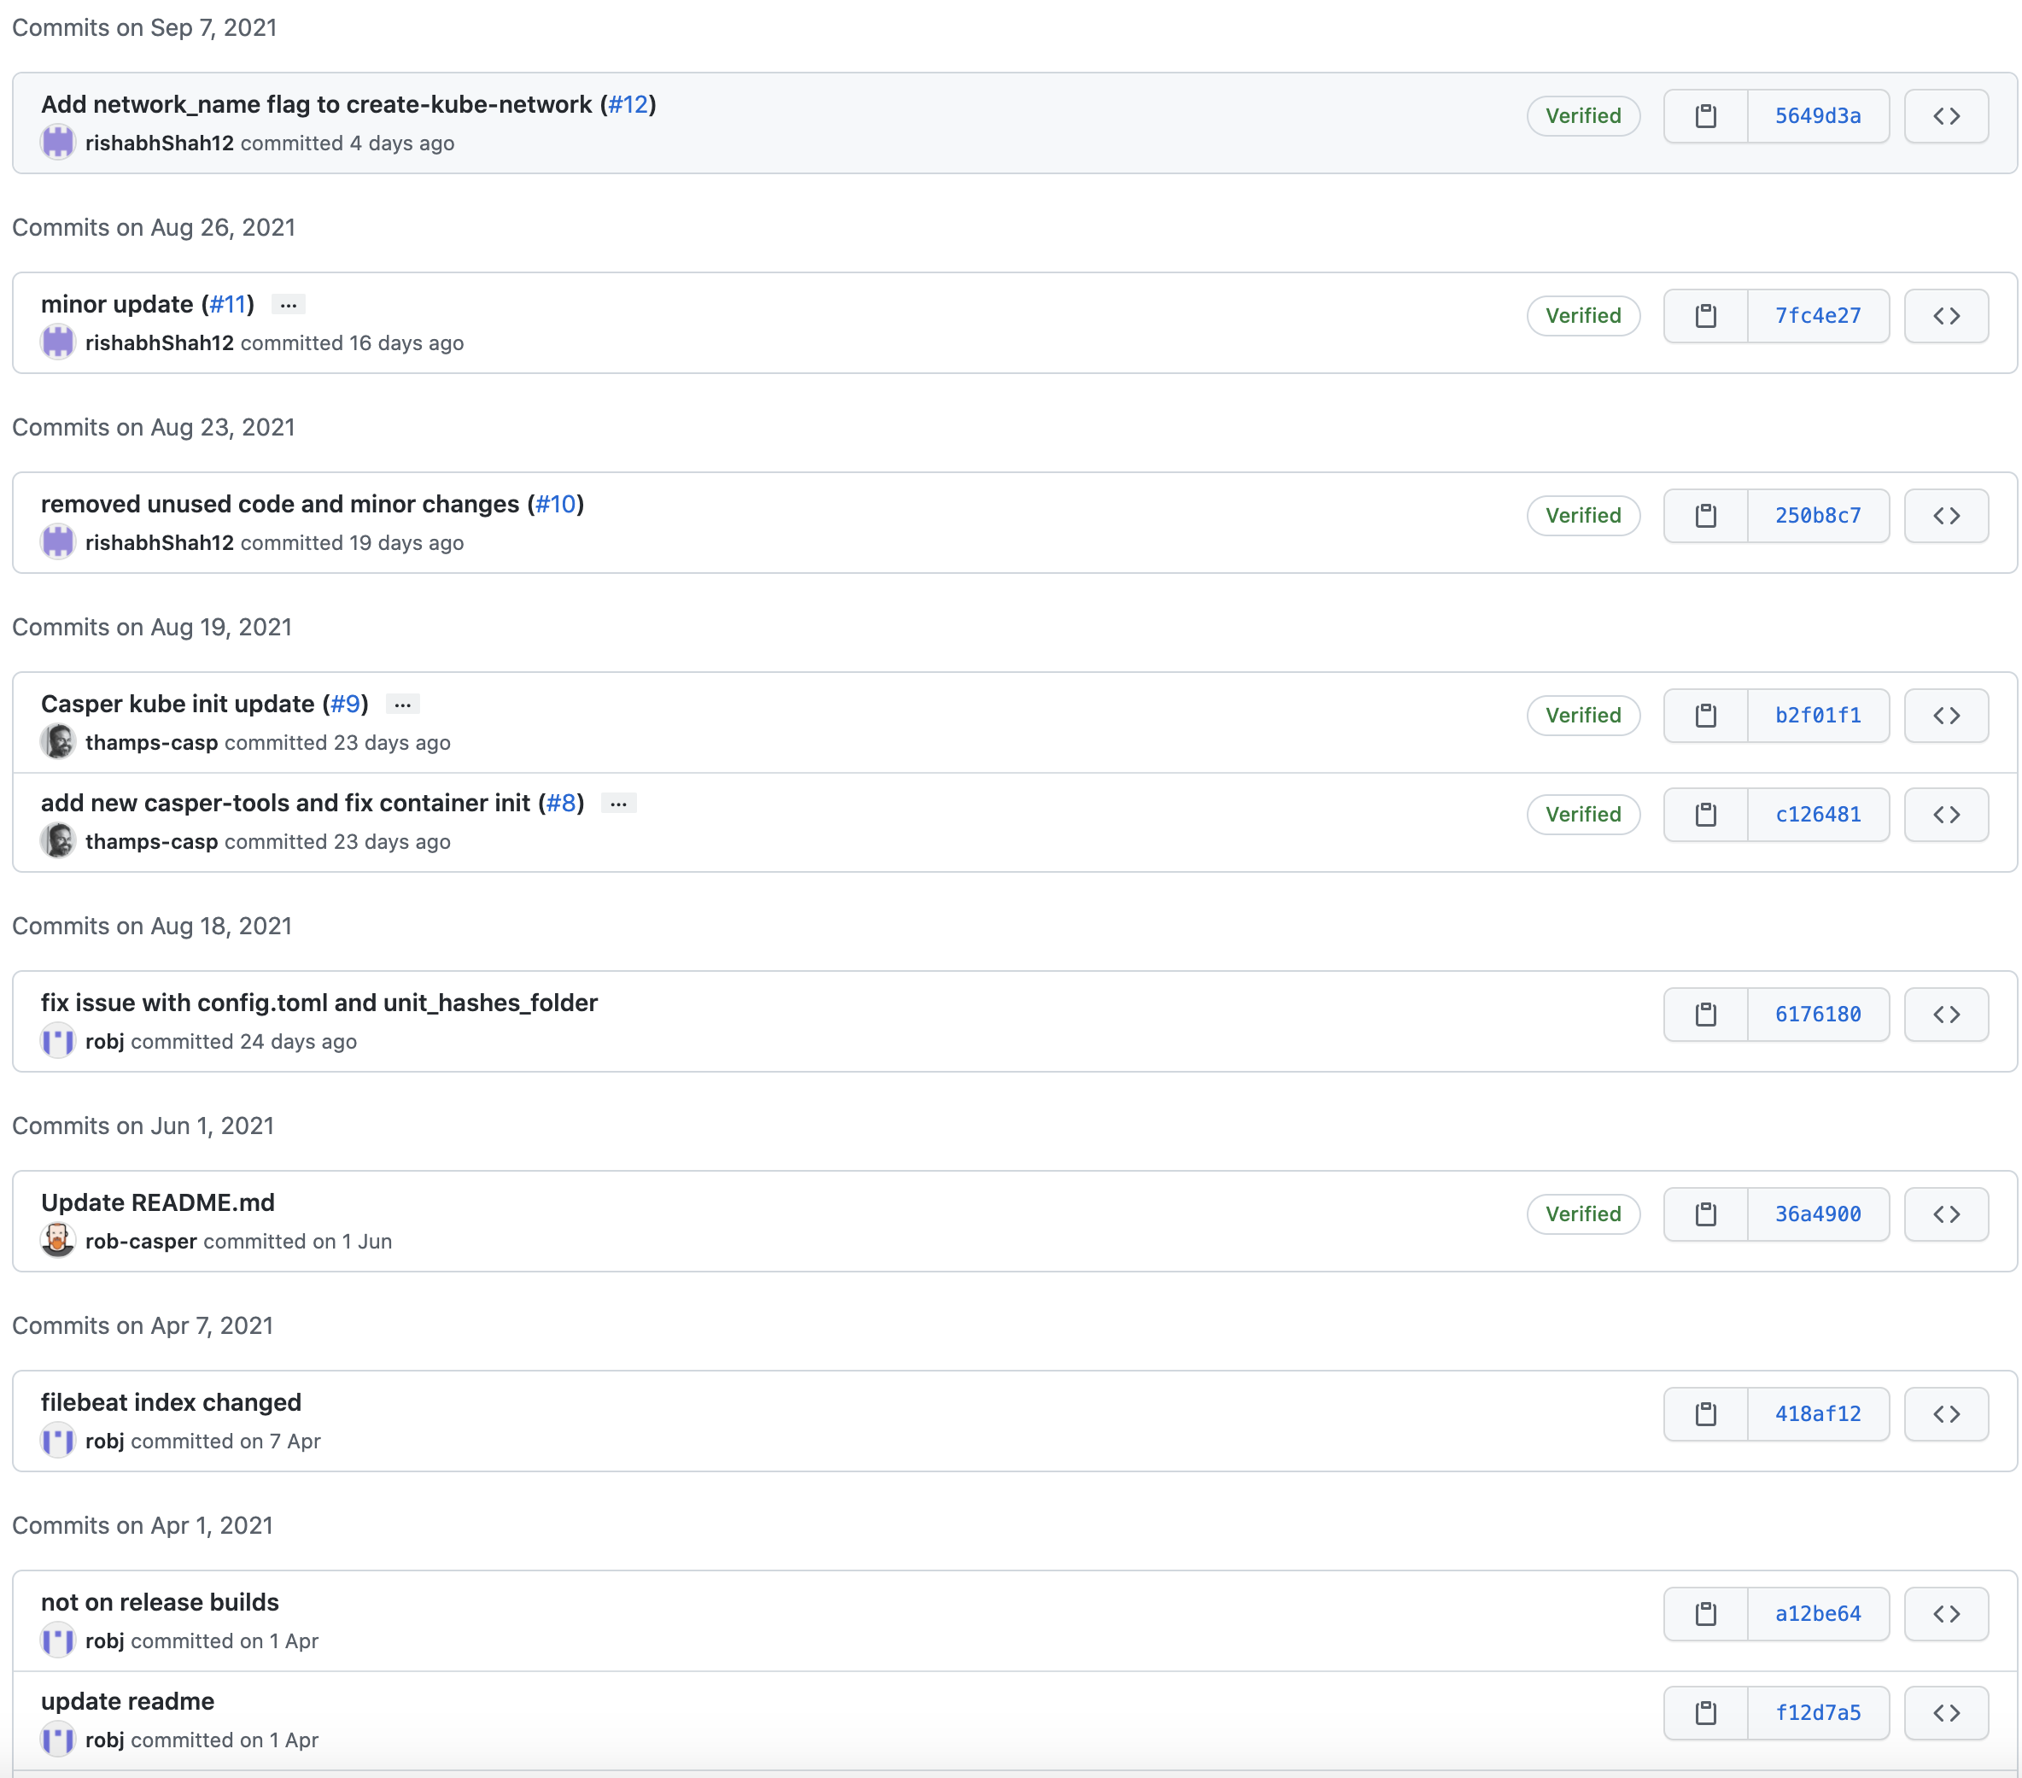The image size is (2022, 1778).
Task: Browse repository at commit c126481
Action: point(1946,815)
